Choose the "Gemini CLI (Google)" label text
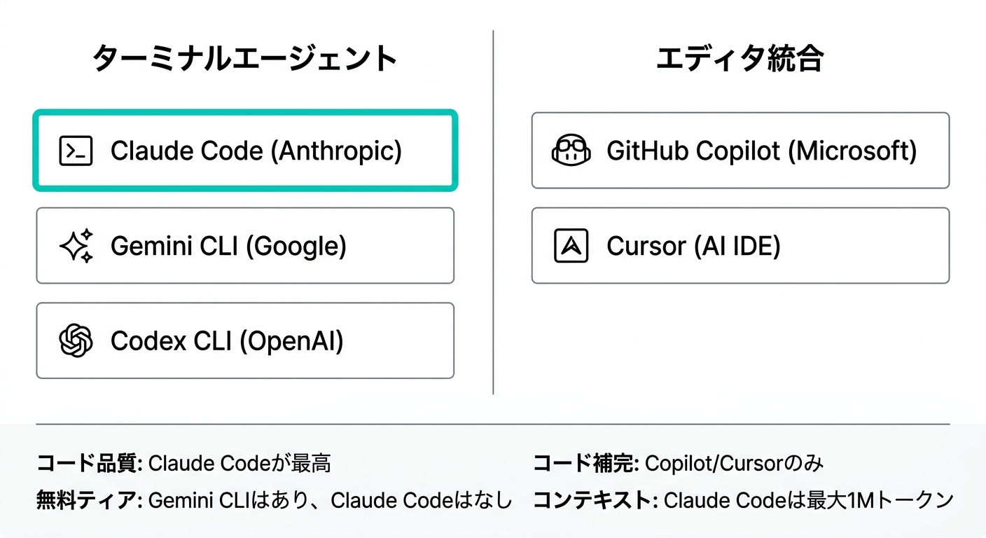 (x=228, y=246)
